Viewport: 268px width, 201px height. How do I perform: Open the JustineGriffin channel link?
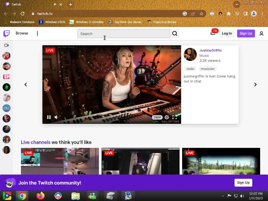point(210,51)
